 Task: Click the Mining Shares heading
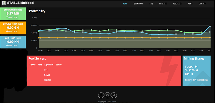point(194,59)
